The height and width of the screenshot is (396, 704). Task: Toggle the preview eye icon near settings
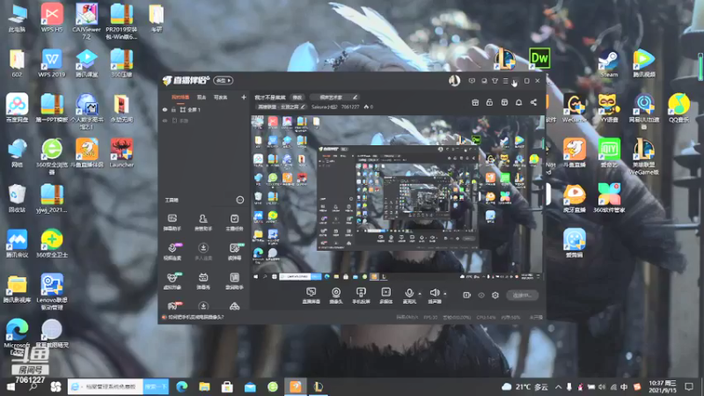point(481,295)
